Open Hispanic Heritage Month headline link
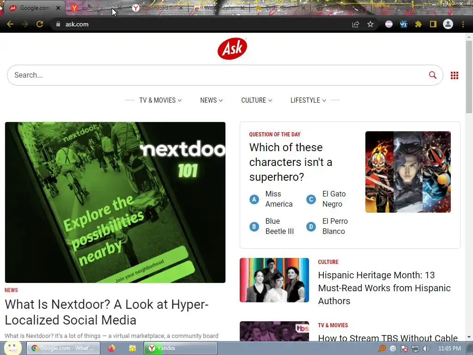 click(384, 288)
